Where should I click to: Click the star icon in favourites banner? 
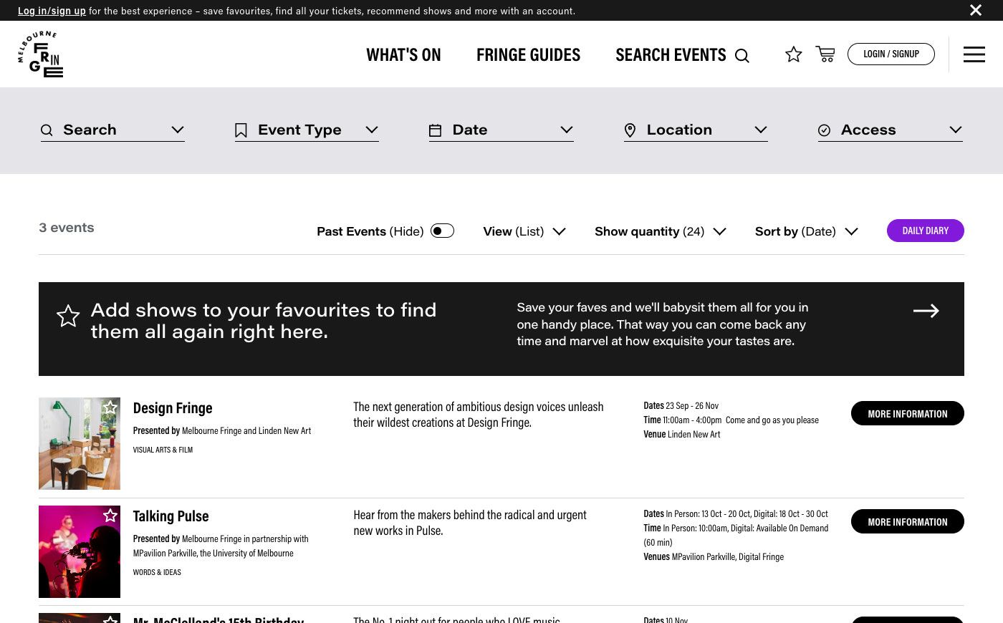coord(68,316)
